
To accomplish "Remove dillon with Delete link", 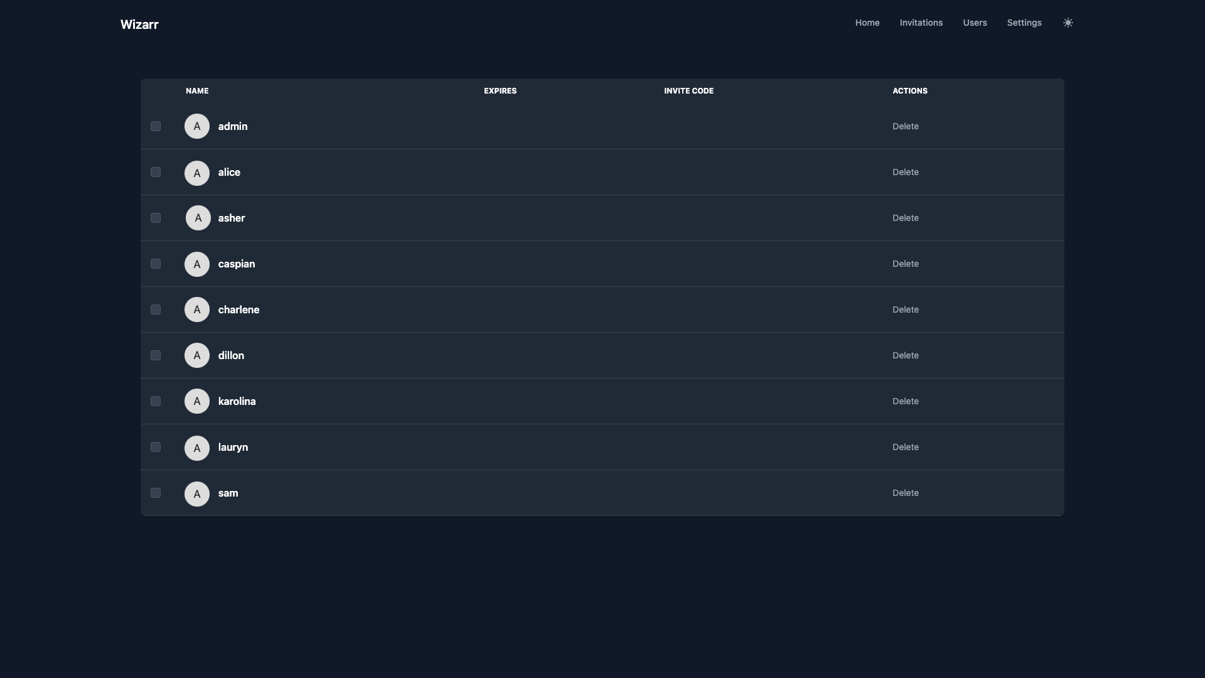I will 905,355.
